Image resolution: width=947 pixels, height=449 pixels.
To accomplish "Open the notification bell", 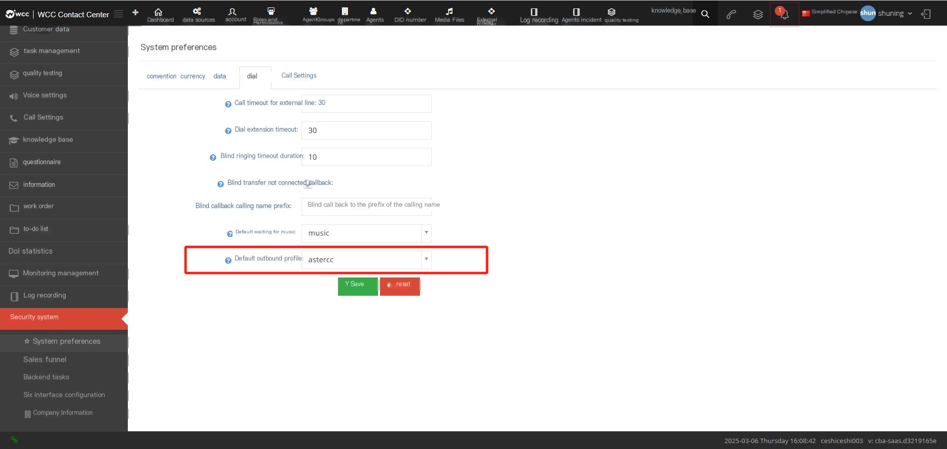I will (784, 14).
